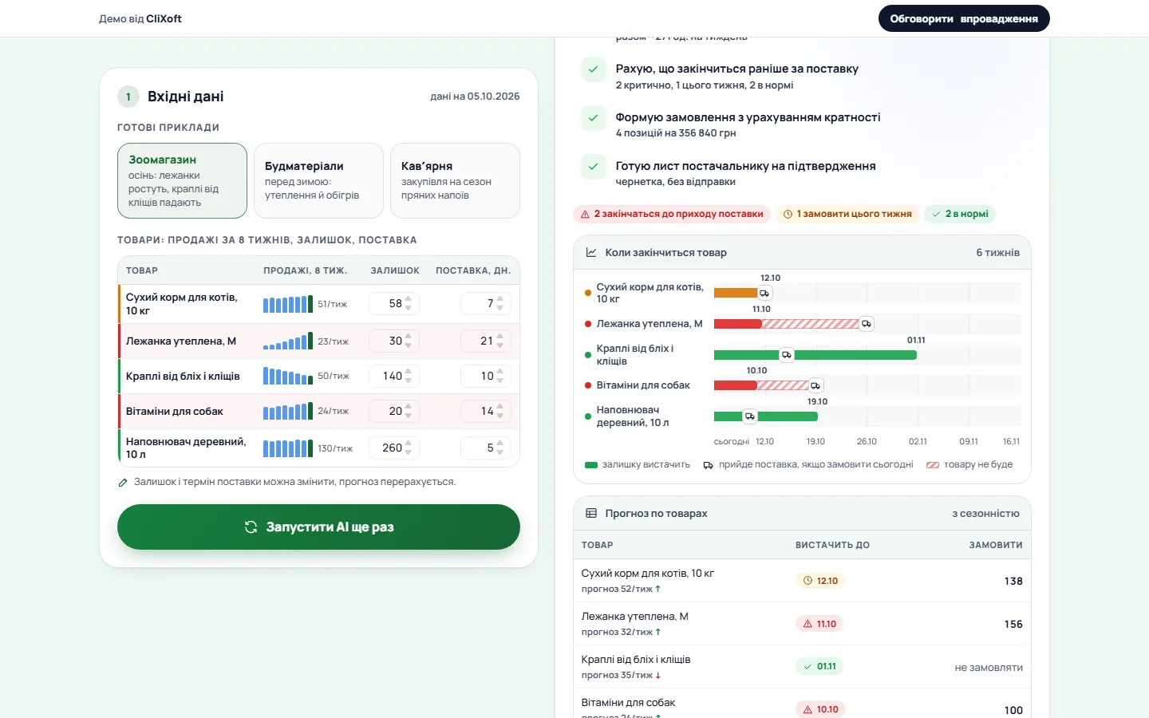Click the chart icon next to Коли закінчиться товар
The image size is (1149, 718).
coord(591,252)
